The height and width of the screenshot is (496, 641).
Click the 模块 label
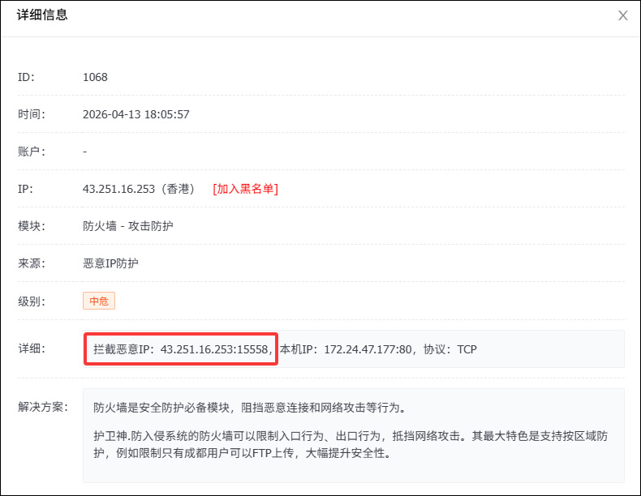32,226
